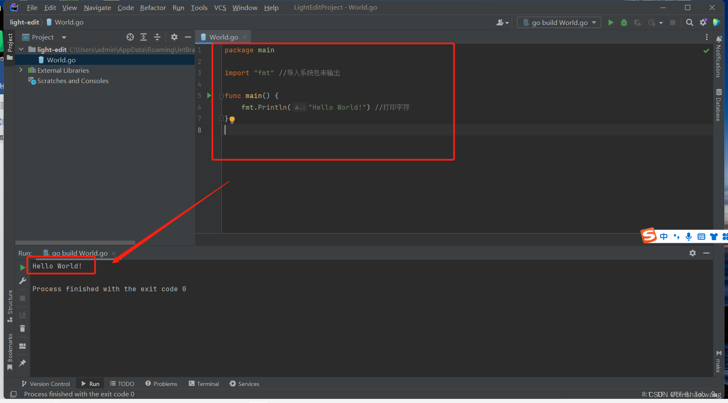The width and height of the screenshot is (728, 403).
Task: Restore layout icon in Run panel
Action: (22, 346)
